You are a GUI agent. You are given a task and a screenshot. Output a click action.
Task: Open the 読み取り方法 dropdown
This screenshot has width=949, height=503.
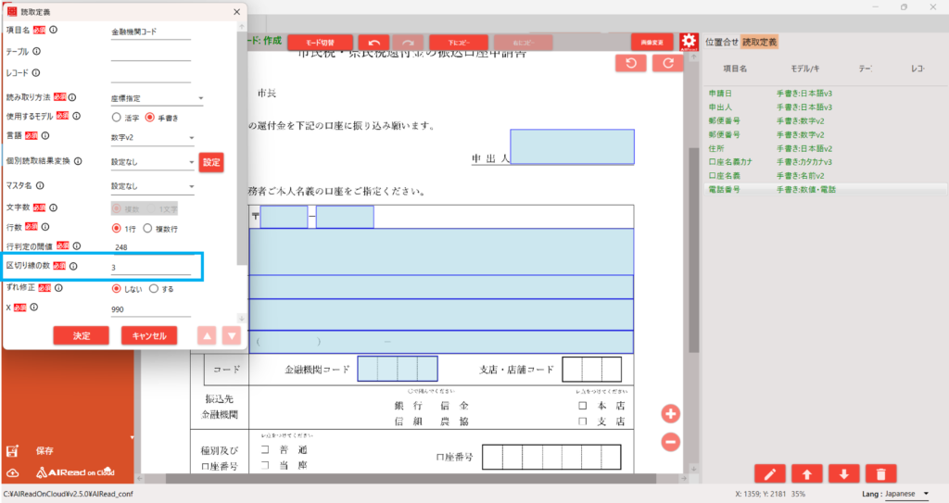click(157, 98)
